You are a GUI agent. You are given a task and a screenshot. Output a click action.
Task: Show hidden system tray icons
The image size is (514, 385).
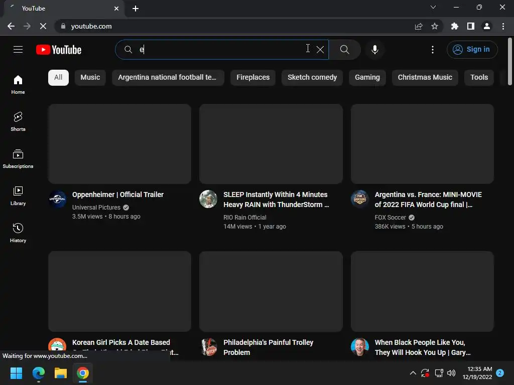tap(413, 373)
